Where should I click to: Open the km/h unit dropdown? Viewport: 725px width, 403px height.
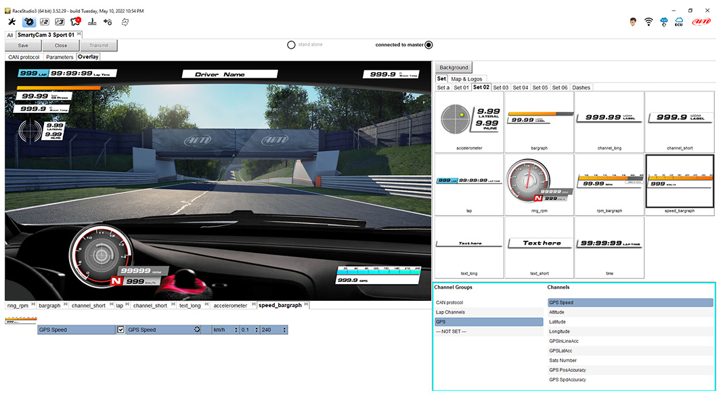[x=226, y=330]
